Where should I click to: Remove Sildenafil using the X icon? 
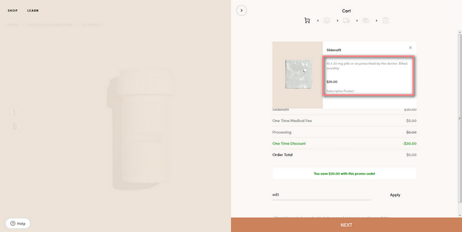[x=410, y=48]
